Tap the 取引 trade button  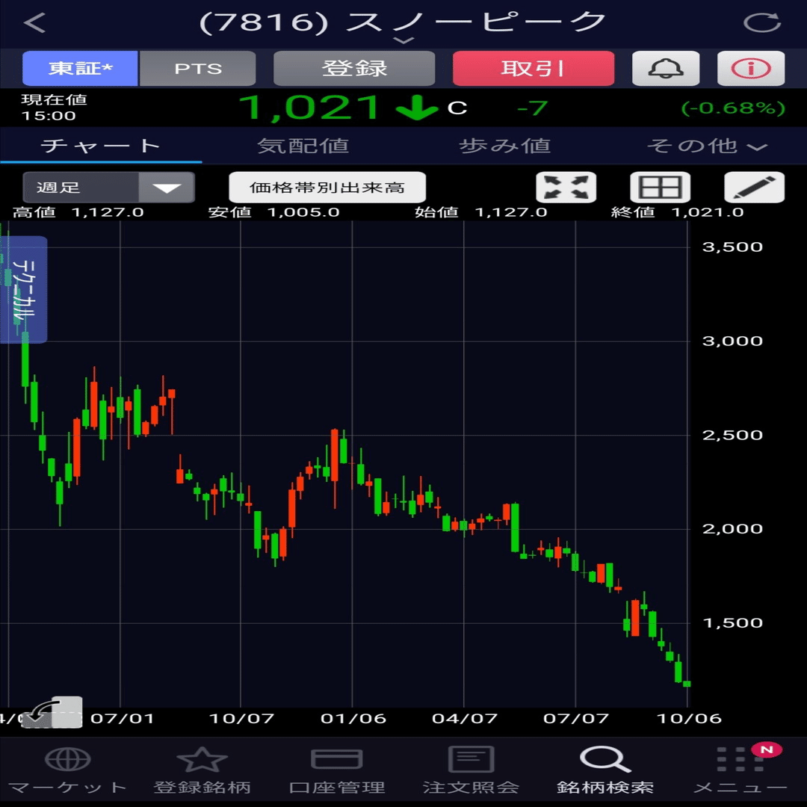534,69
